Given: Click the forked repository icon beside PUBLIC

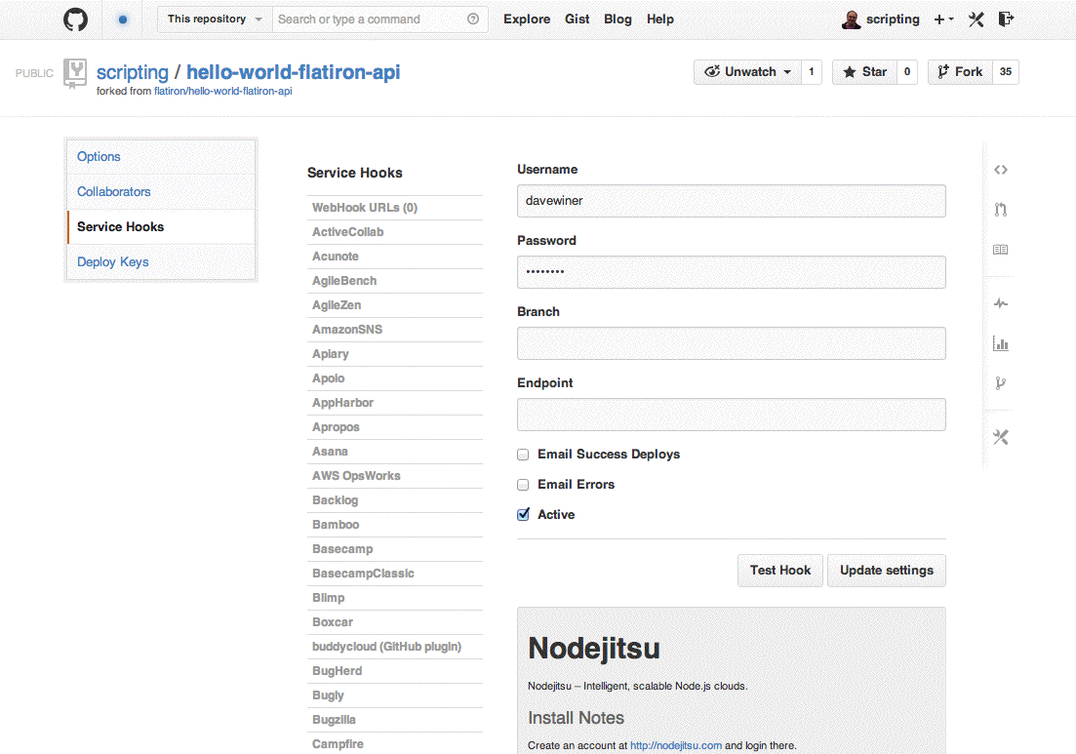Looking at the screenshot, I should (75, 73).
